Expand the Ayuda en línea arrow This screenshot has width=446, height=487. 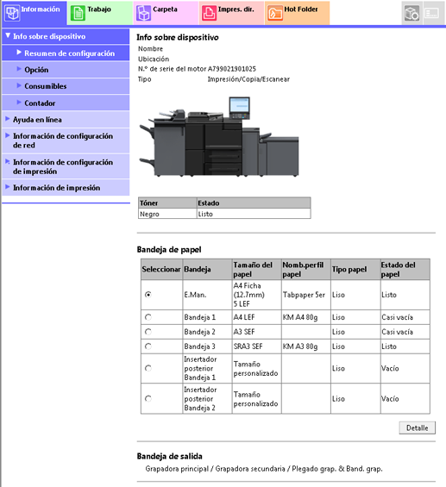click(x=8, y=119)
